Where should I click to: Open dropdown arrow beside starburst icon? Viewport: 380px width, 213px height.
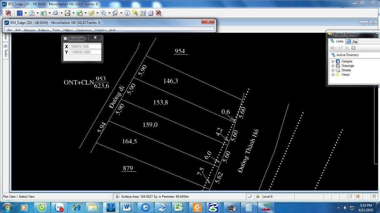pos(109,13)
